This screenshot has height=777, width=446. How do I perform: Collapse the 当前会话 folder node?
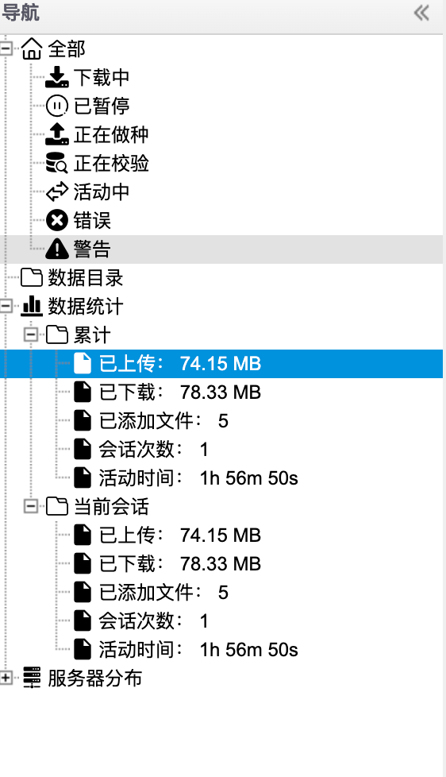point(31,506)
